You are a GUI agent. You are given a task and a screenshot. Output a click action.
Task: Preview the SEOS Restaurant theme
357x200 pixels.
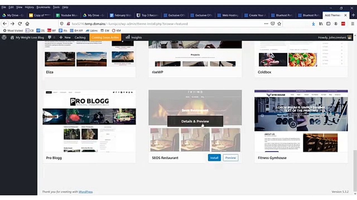pos(230,158)
